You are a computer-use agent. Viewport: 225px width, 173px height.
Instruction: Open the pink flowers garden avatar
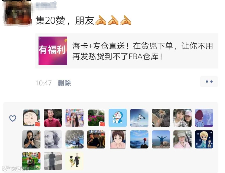click(96, 118)
